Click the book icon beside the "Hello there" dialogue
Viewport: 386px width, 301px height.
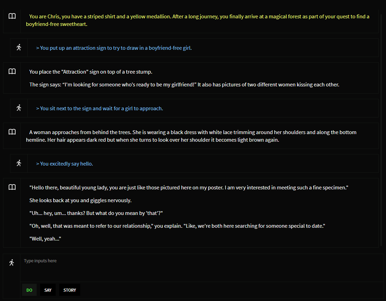[x=12, y=187]
